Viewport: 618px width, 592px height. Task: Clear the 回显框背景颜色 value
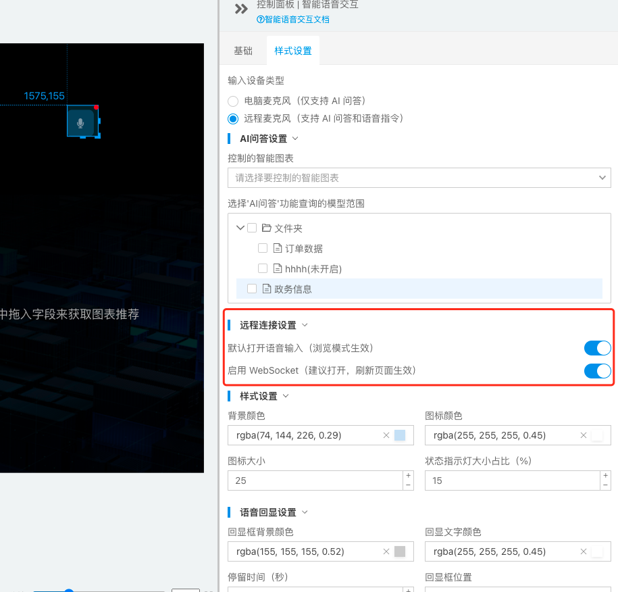(x=386, y=551)
